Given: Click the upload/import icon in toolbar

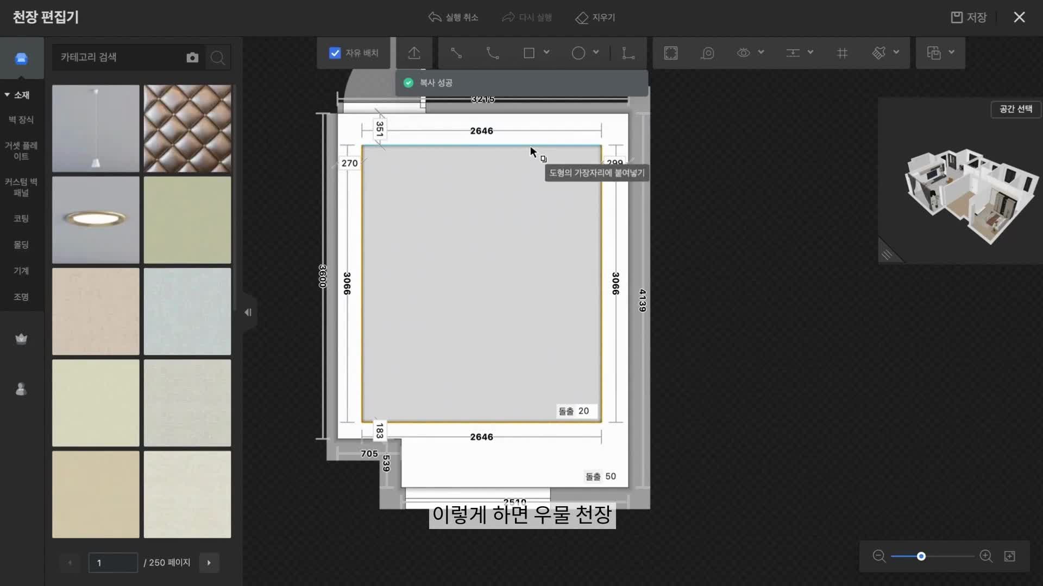Looking at the screenshot, I should (x=414, y=53).
